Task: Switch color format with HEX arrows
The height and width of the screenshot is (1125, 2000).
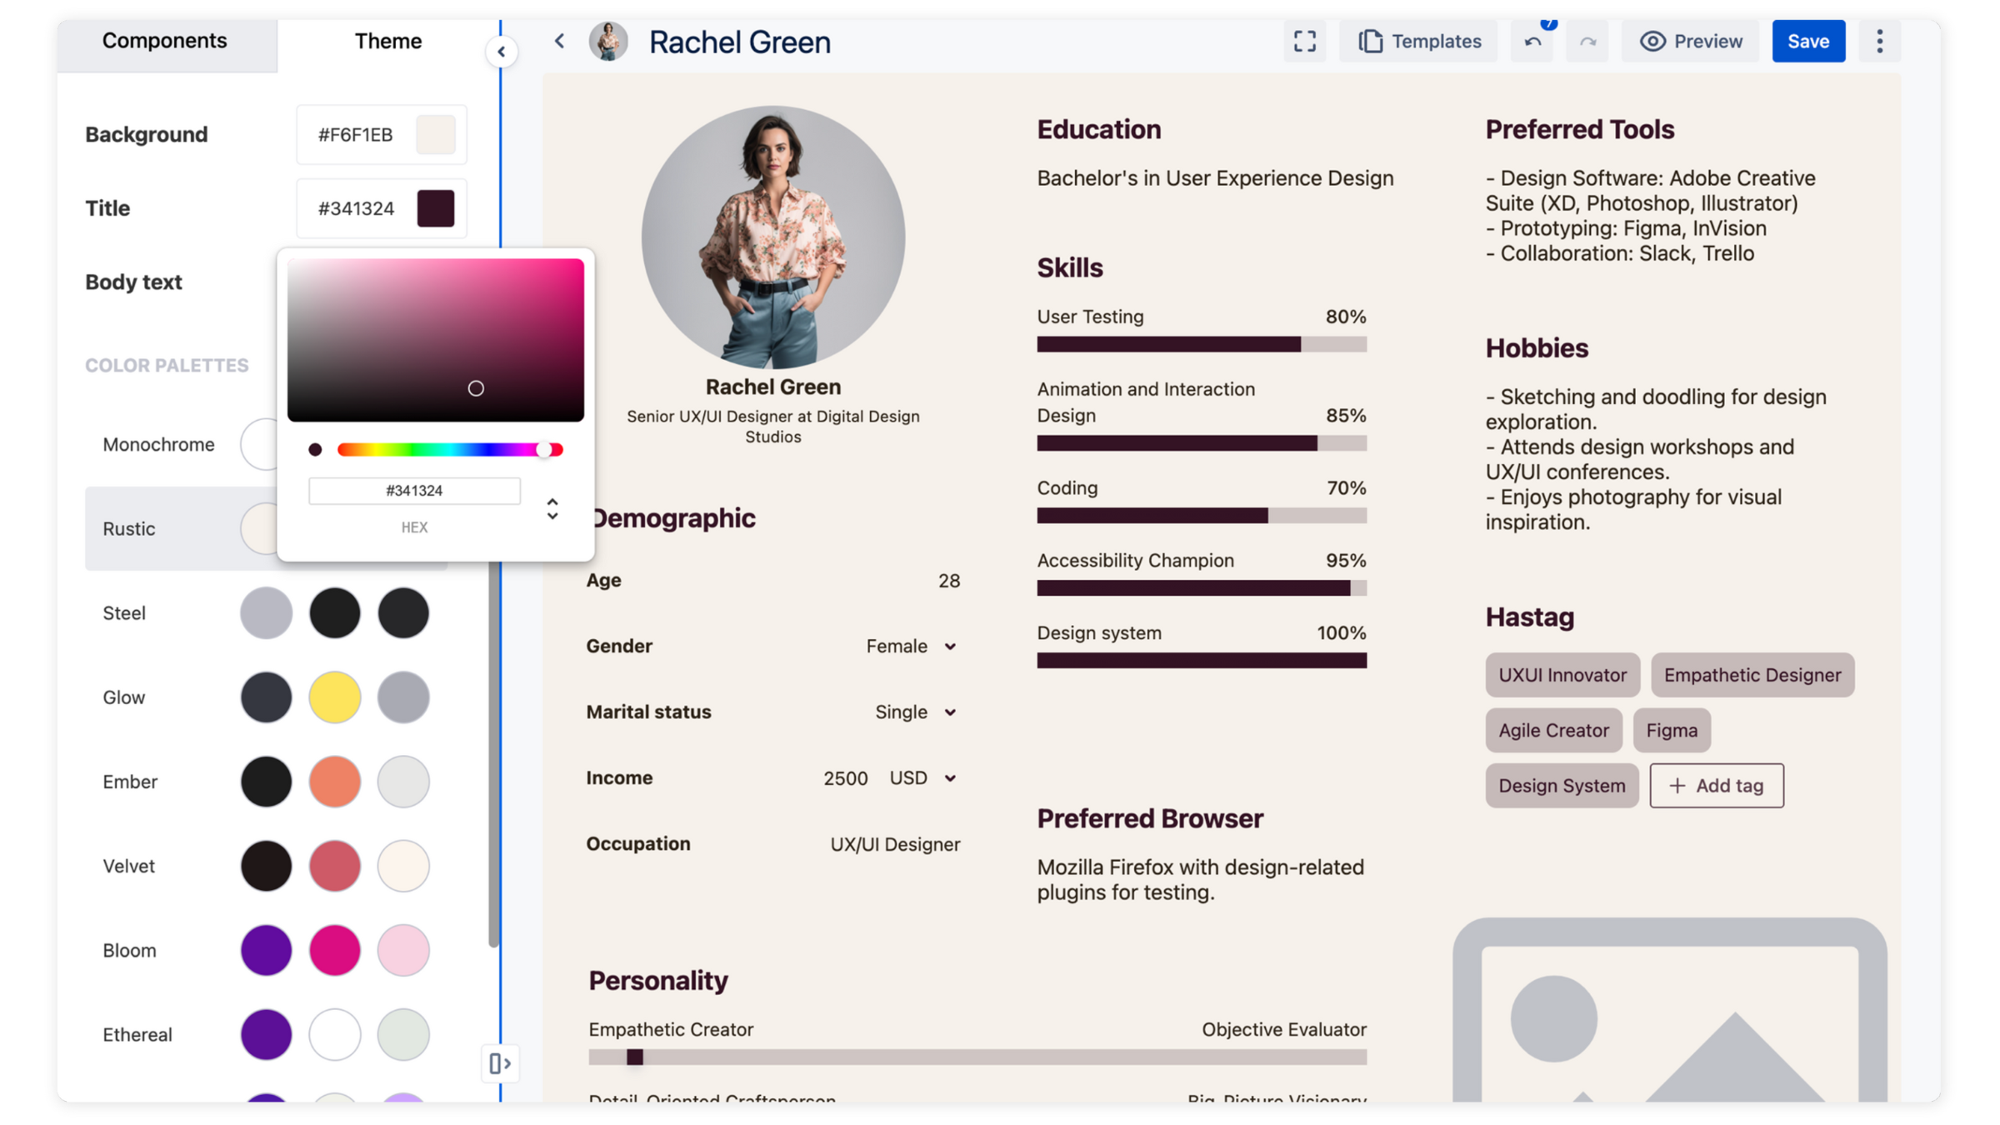Action: [x=552, y=508]
